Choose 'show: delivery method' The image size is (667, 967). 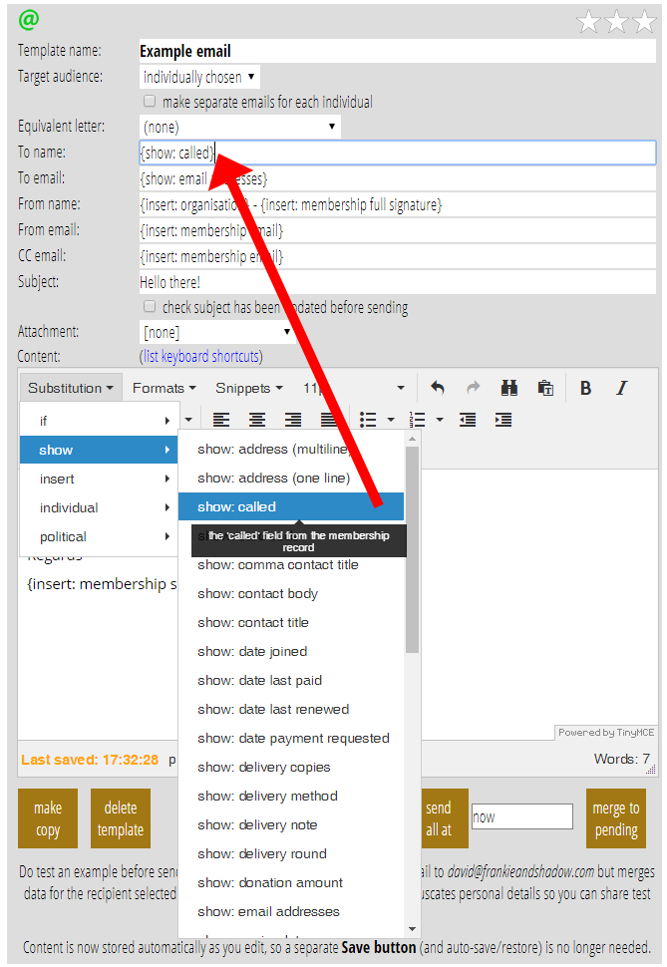[291, 796]
